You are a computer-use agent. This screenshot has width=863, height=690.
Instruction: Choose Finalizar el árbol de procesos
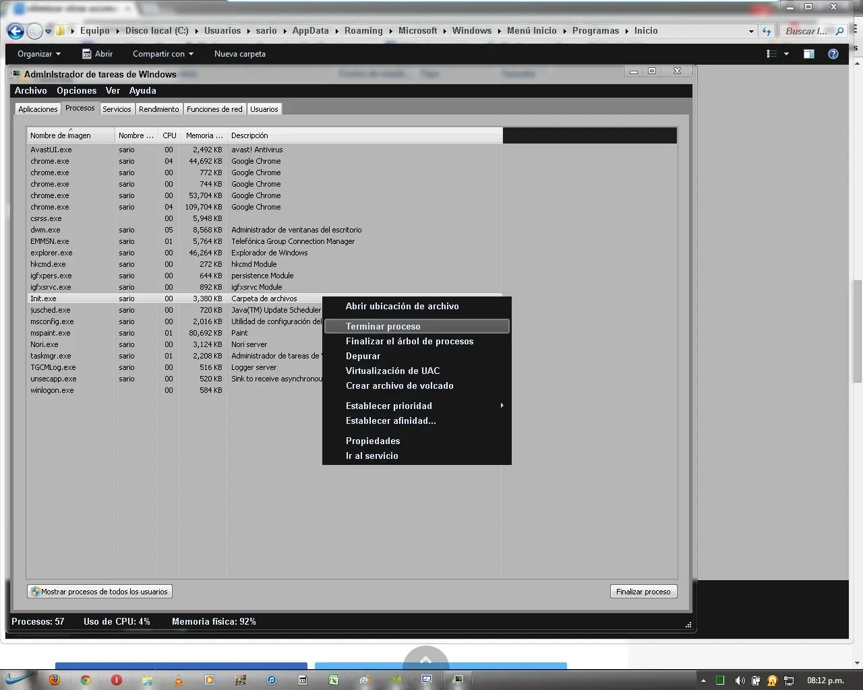click(417, 341)
